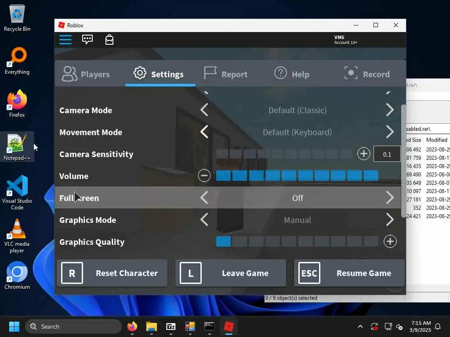
Task: Click previous arrow for Camera Mode
Action: click(204, 110)
